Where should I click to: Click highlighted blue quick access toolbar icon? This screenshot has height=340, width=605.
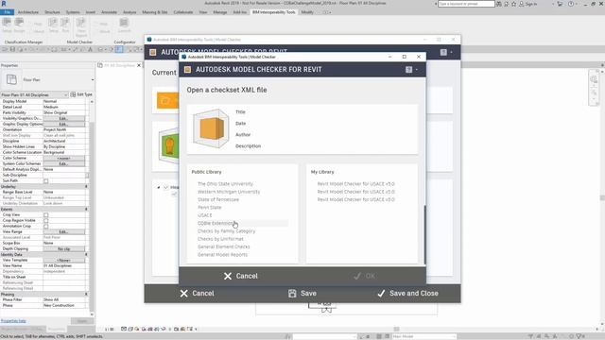point(119,49)
